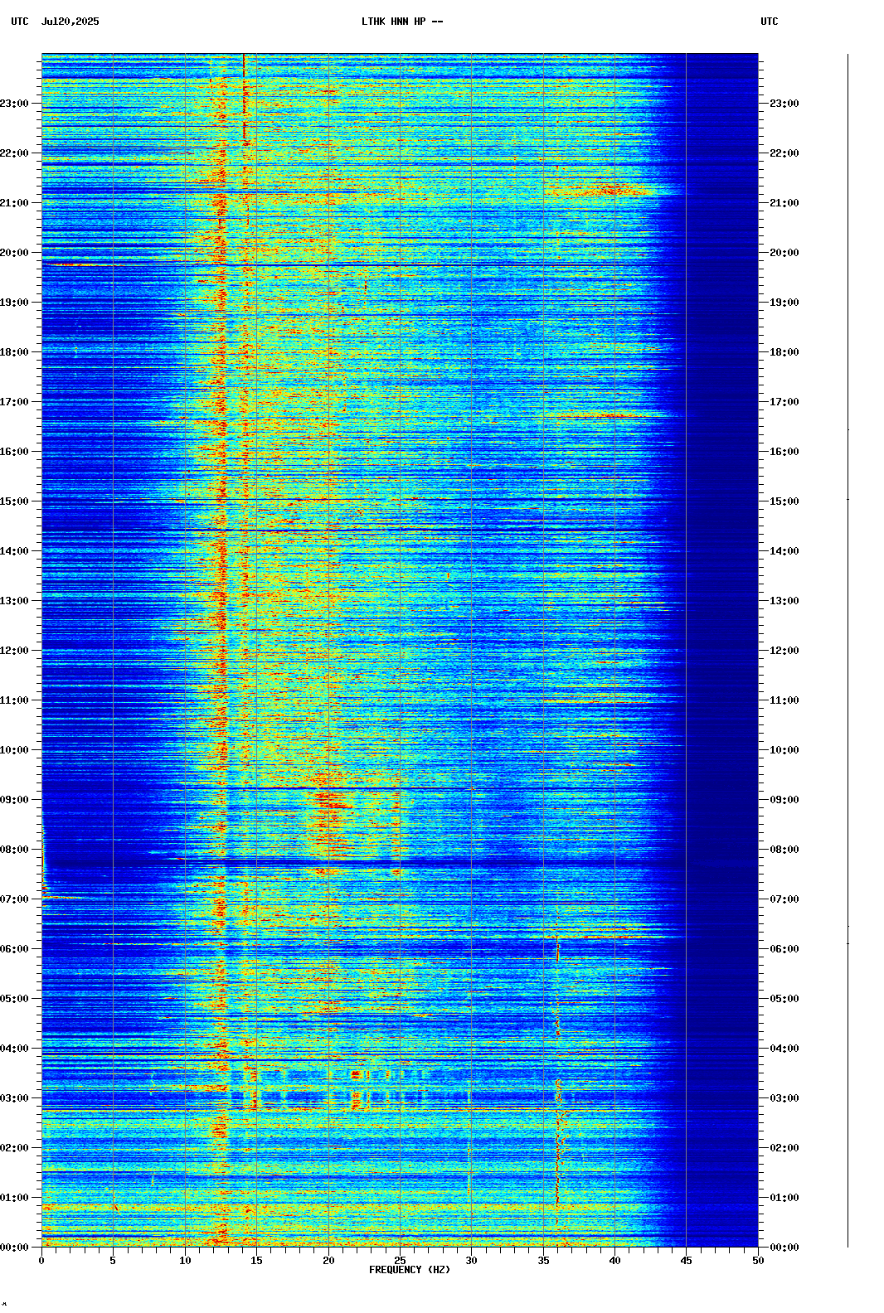Click the 16:00 label on right time axis
Screen dimensions: 884x1313
click(x=784, y=452)
